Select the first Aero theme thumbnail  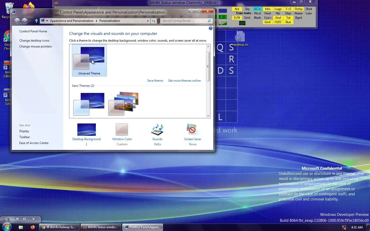click(89, 104)
